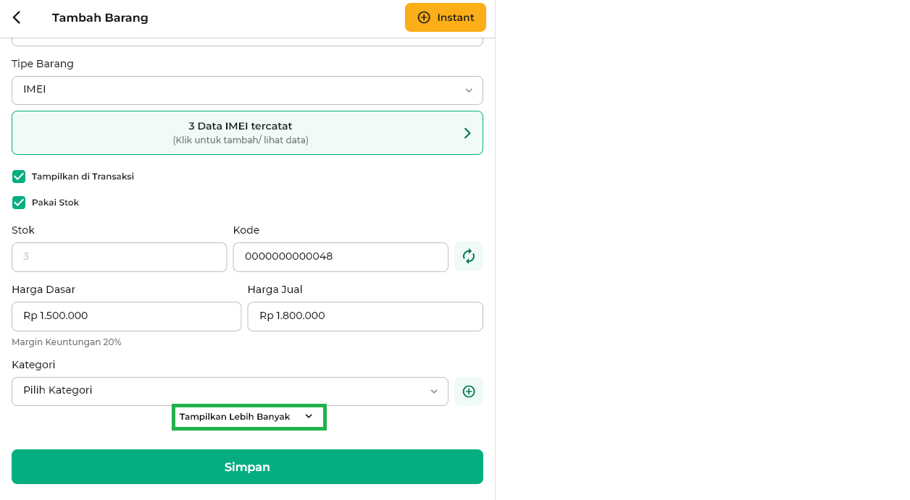Regenerate the code with the refresh icon
Image resolution: width=910 pixels, height=500 pixels.
pos(469,256)
